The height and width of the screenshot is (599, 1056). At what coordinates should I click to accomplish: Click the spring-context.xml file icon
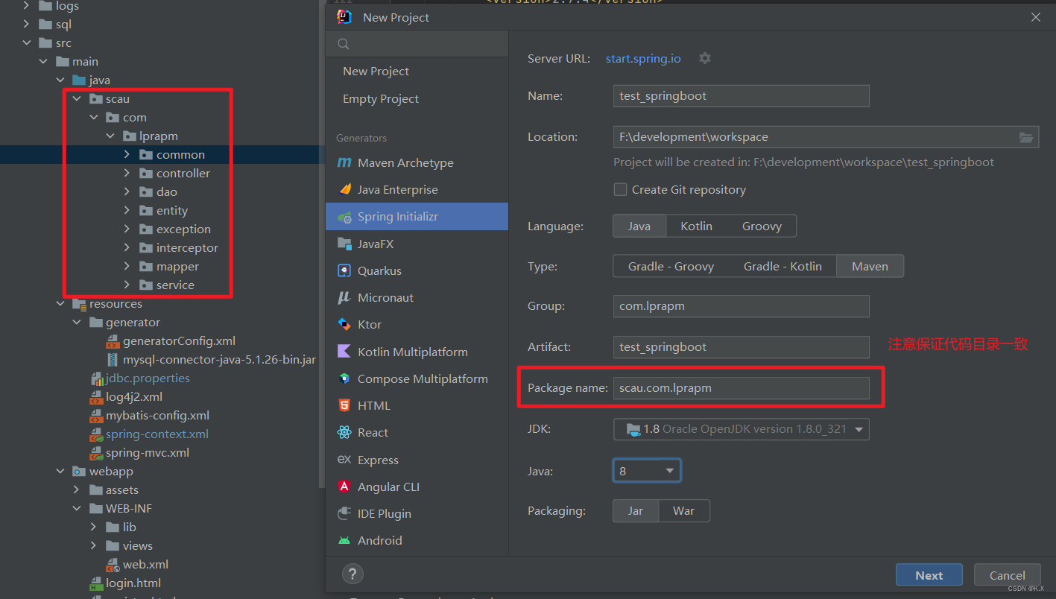pyautogui.click(x=96, y=434)
